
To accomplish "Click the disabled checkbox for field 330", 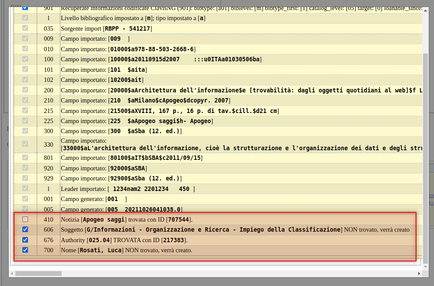I will tap(25, 144).
